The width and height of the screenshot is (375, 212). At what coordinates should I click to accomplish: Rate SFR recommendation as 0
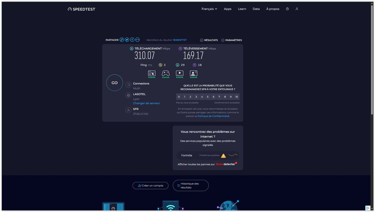(179, 97)
